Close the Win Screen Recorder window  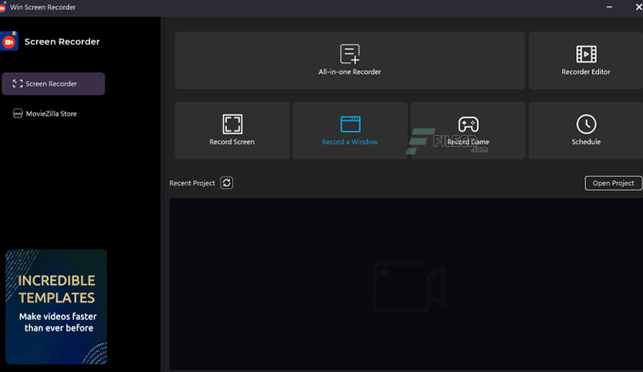coord(638,7)
